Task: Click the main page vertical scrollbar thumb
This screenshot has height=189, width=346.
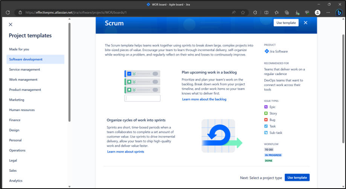Action: pyautogui.click(x=343, y=89)
